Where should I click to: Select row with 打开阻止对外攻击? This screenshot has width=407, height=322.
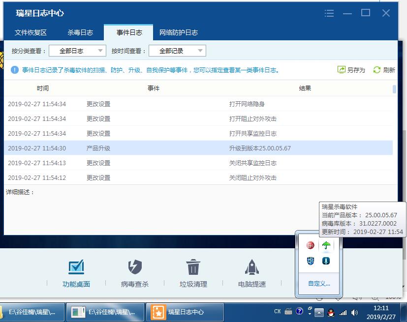(198, 119)
